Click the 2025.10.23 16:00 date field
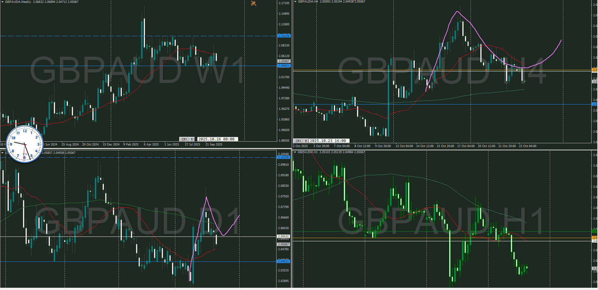Viewport: 598px width, 290px height. tap(329, 141)
